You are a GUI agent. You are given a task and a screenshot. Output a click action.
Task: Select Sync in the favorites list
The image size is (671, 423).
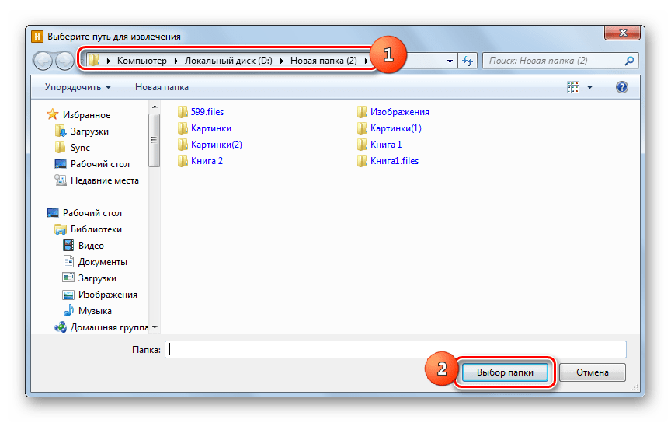[80, 148]
